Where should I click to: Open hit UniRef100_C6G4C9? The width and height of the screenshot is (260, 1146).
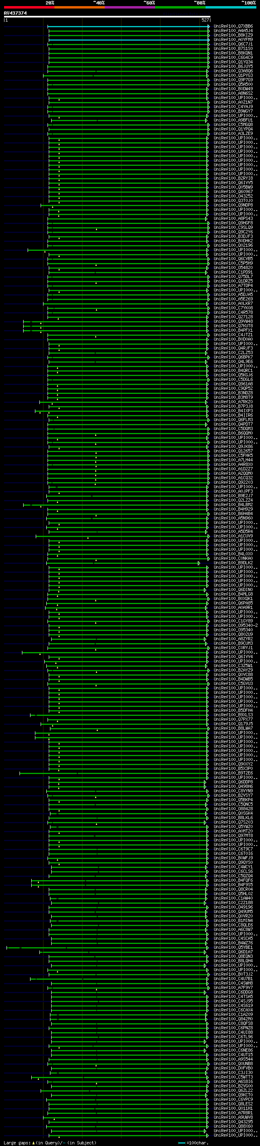pos(233,57)
